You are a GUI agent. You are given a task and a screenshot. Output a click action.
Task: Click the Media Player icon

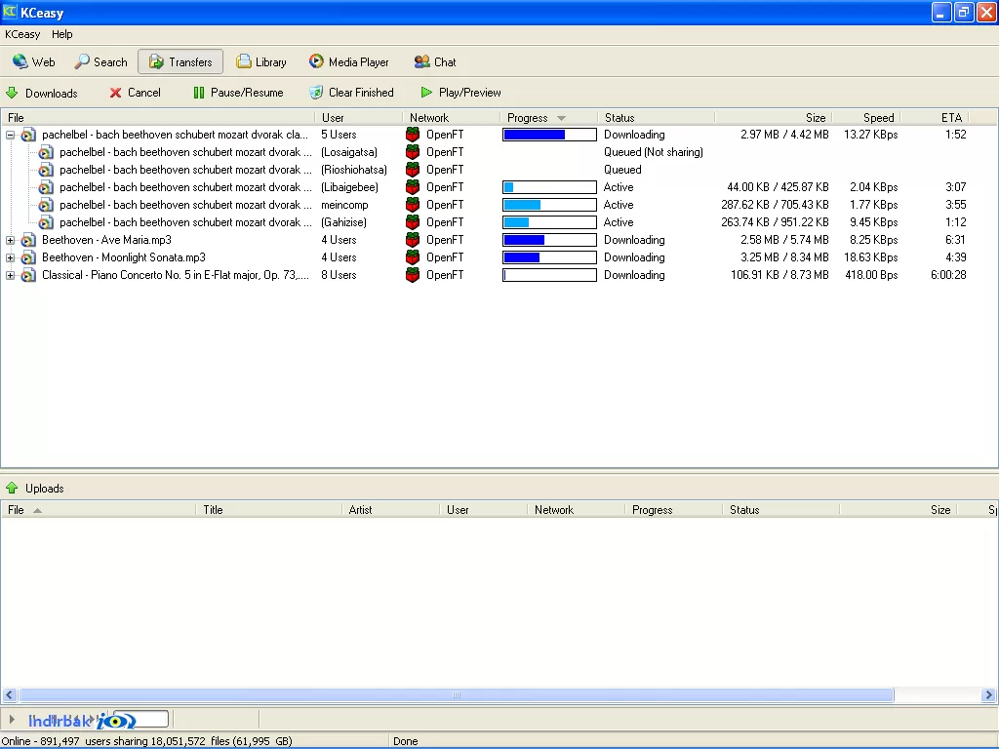click(x=316, y=61)
